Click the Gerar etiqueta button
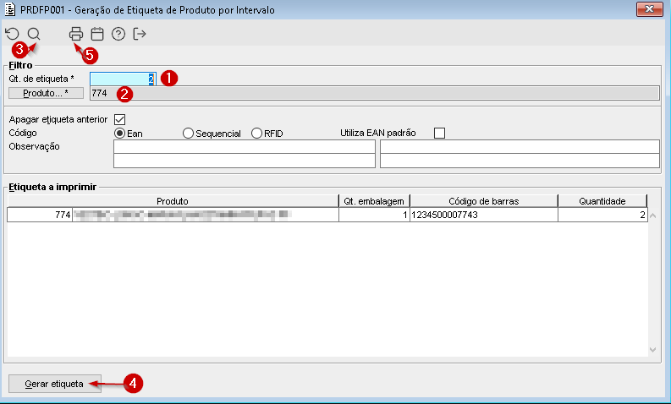Image resolution: width=671 pixels, height=404 pixels. [55, 384]
